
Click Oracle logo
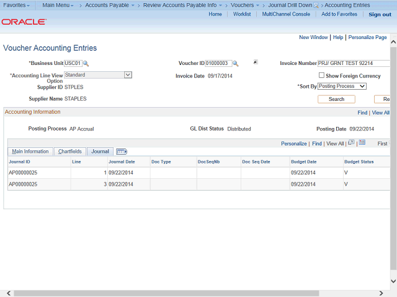[24, 22]
